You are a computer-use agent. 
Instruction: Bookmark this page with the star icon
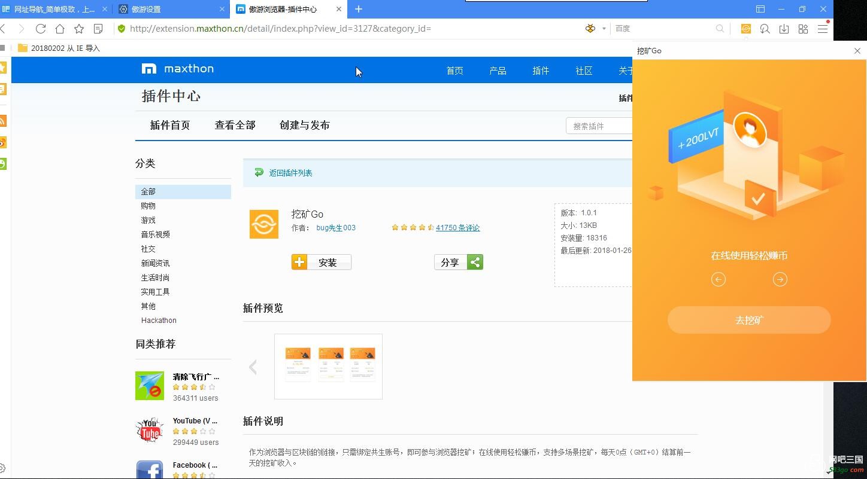[79, 29]
